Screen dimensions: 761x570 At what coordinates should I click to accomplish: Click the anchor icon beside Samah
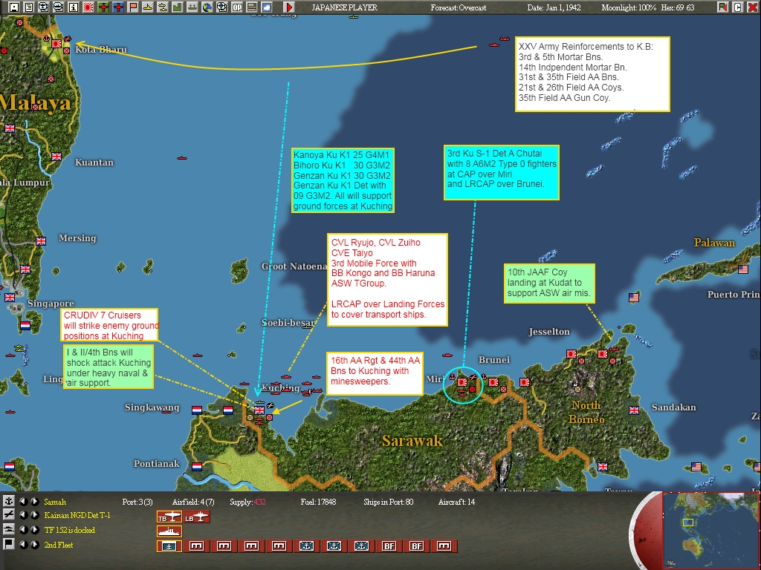[8, 501]
